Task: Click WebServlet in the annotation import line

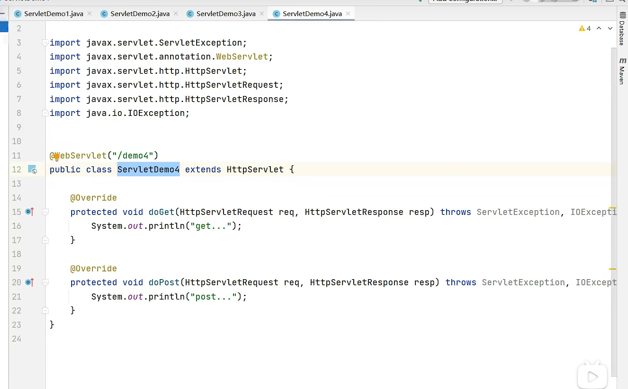Action: tap(242, 56)
